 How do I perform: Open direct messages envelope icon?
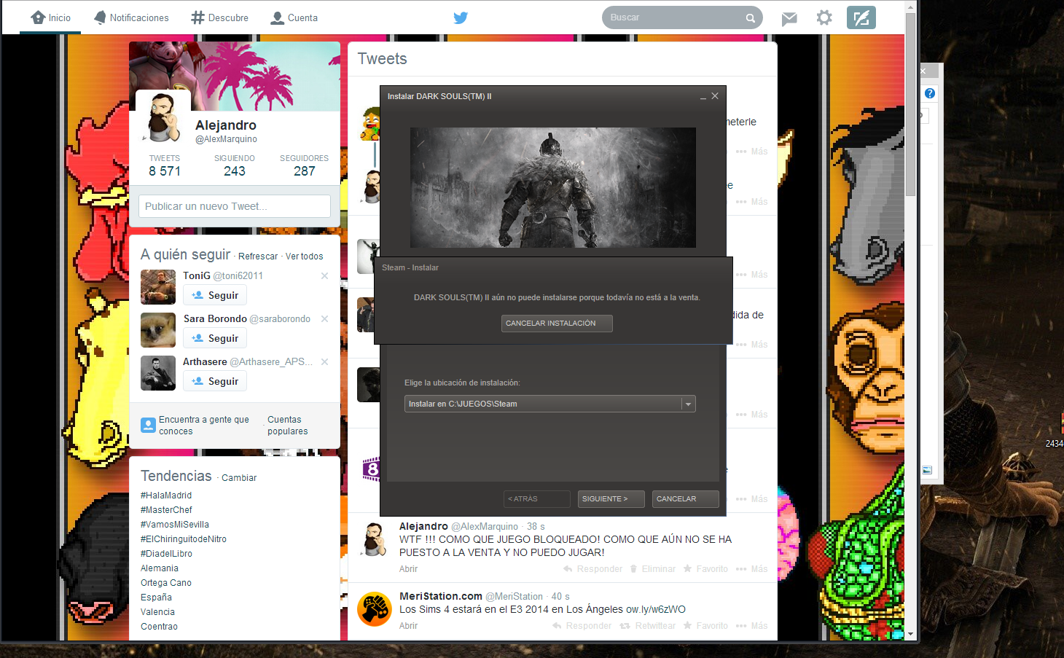coord(789,18)
